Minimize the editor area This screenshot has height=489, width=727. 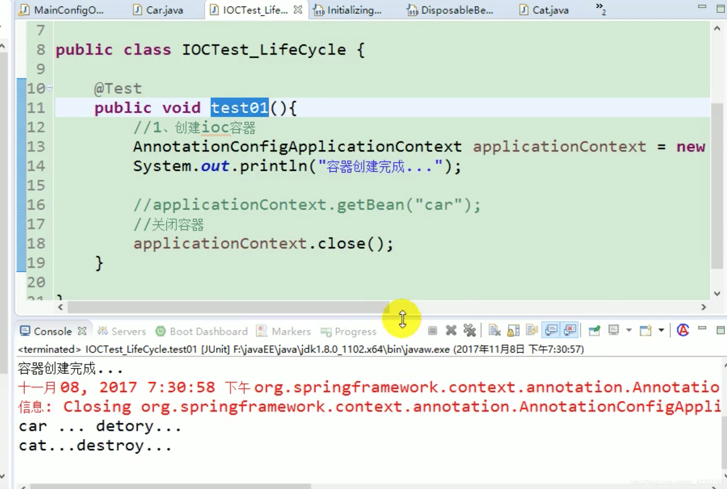tap(702, 7)
